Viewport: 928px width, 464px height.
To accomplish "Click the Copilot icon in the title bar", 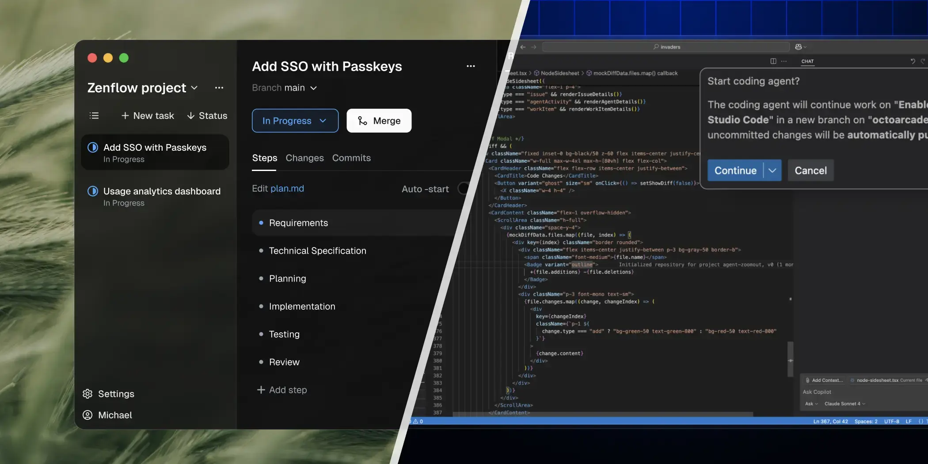I will pos(799,47).
